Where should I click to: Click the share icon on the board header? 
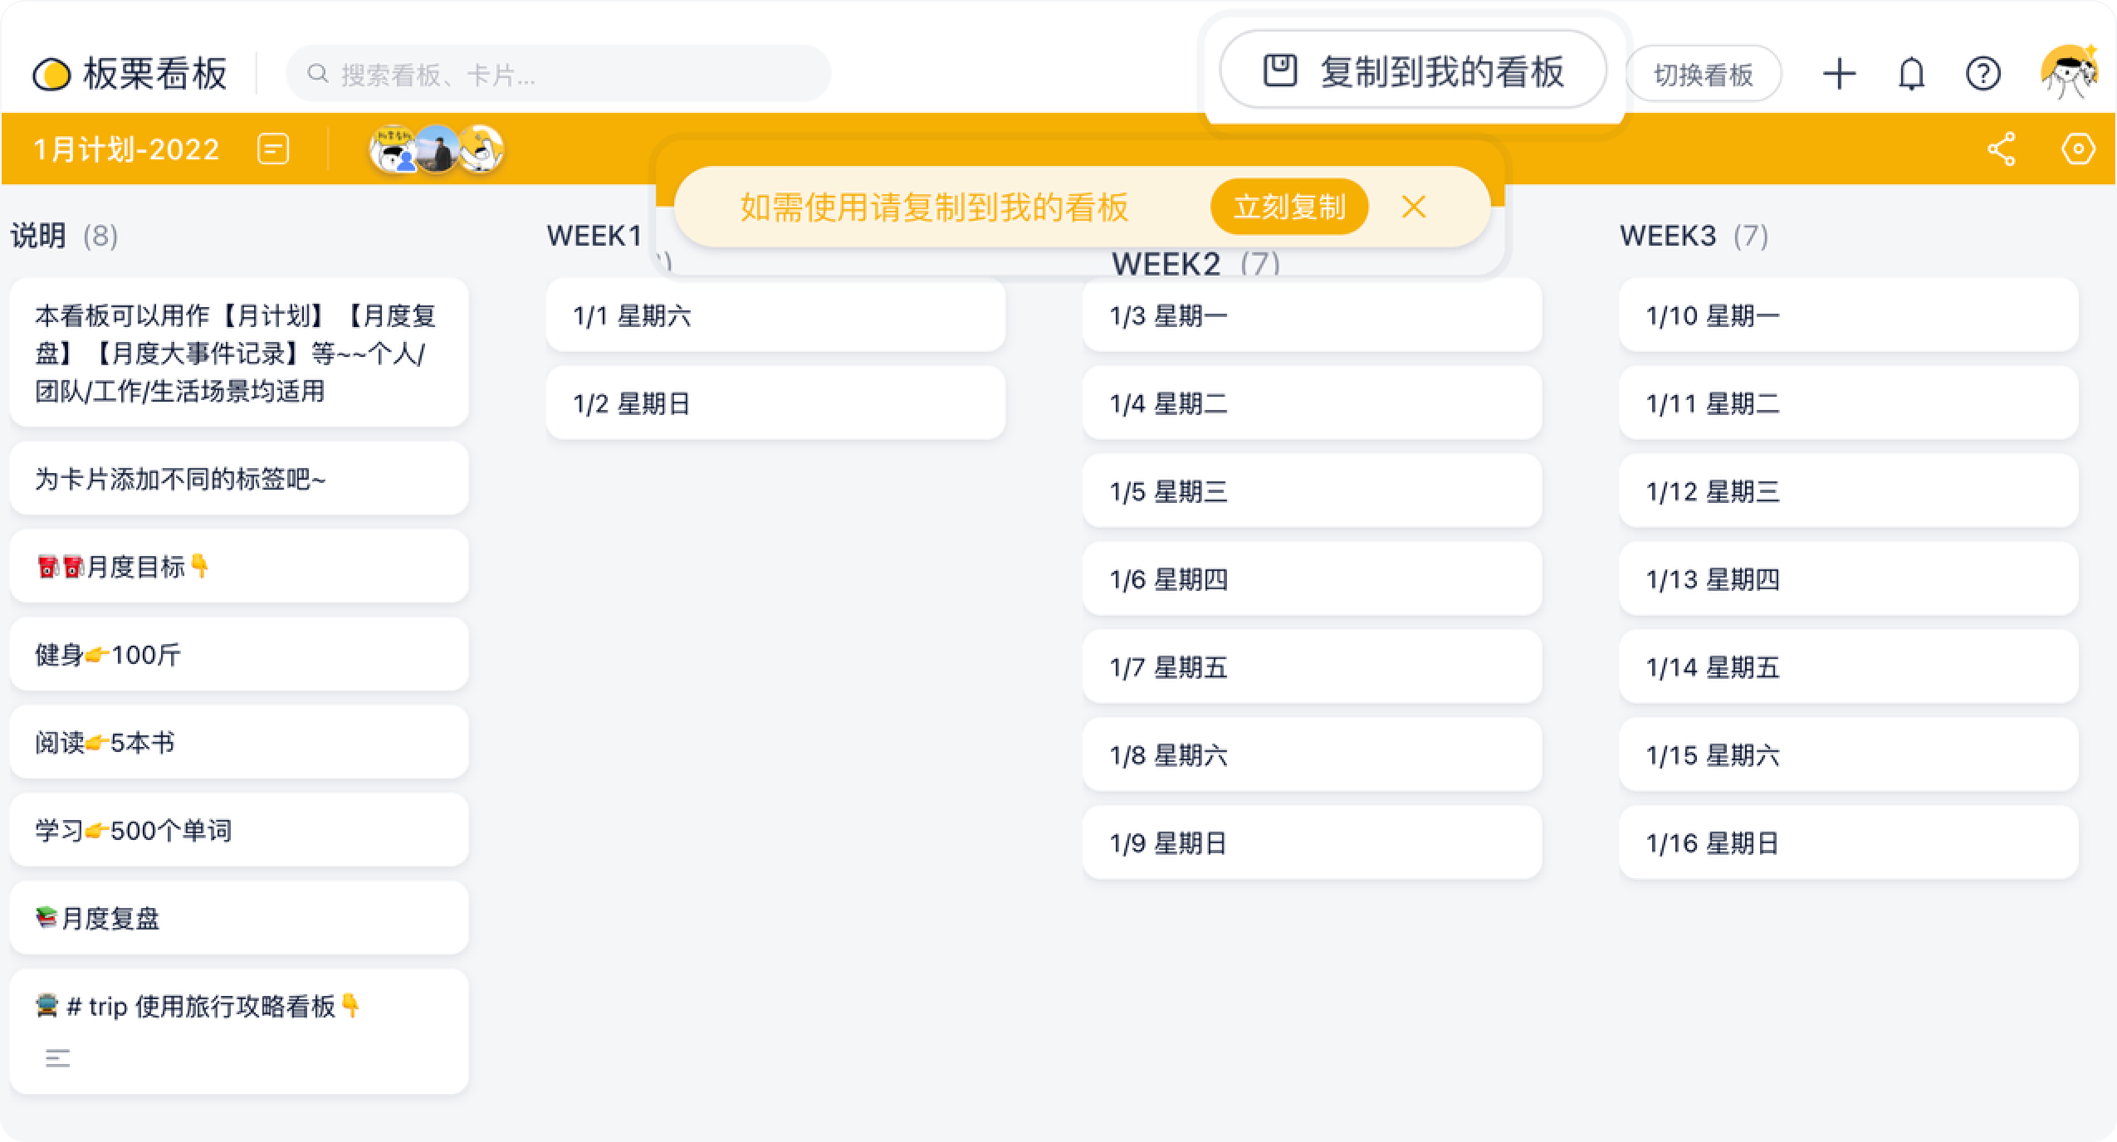click(2002, 149)
